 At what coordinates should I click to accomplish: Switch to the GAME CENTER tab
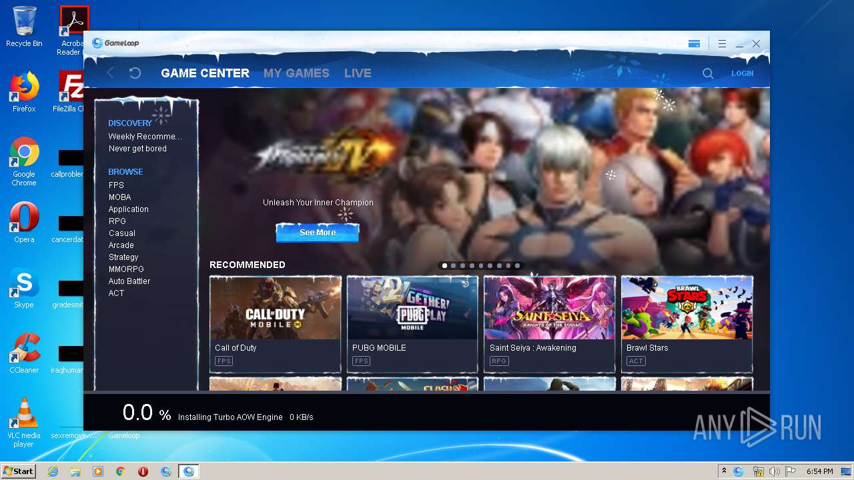pyautogui.click(x=205, y=73)
